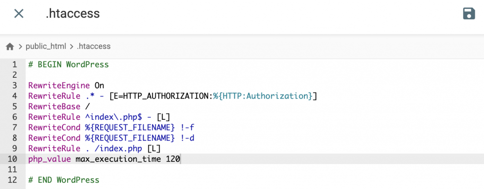Image resolution: width=484 pixels, height=189 pixels.
Task: Click the '# END WordPress' comment line
Action: click(64, 180)
